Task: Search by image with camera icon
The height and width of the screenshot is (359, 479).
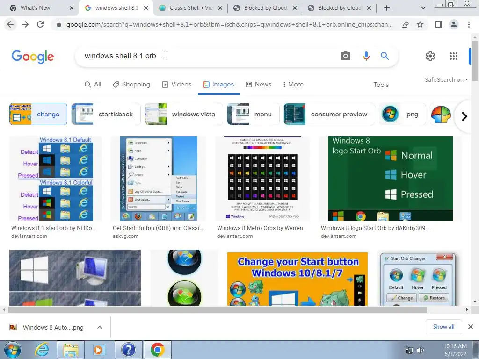Action: [x=346, y=56]
